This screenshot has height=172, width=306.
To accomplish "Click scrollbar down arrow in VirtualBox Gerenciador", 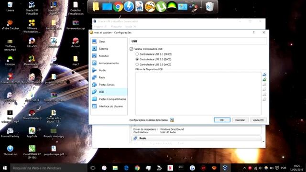I will (x=263, y=141).
